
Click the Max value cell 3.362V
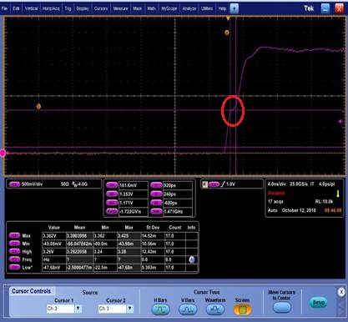(53, 236)
